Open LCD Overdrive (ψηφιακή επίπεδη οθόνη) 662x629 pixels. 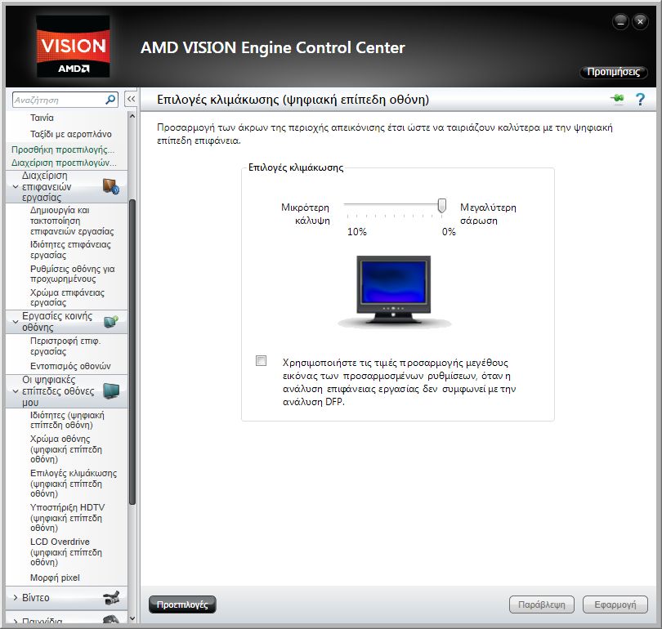(x=66, y=551)
